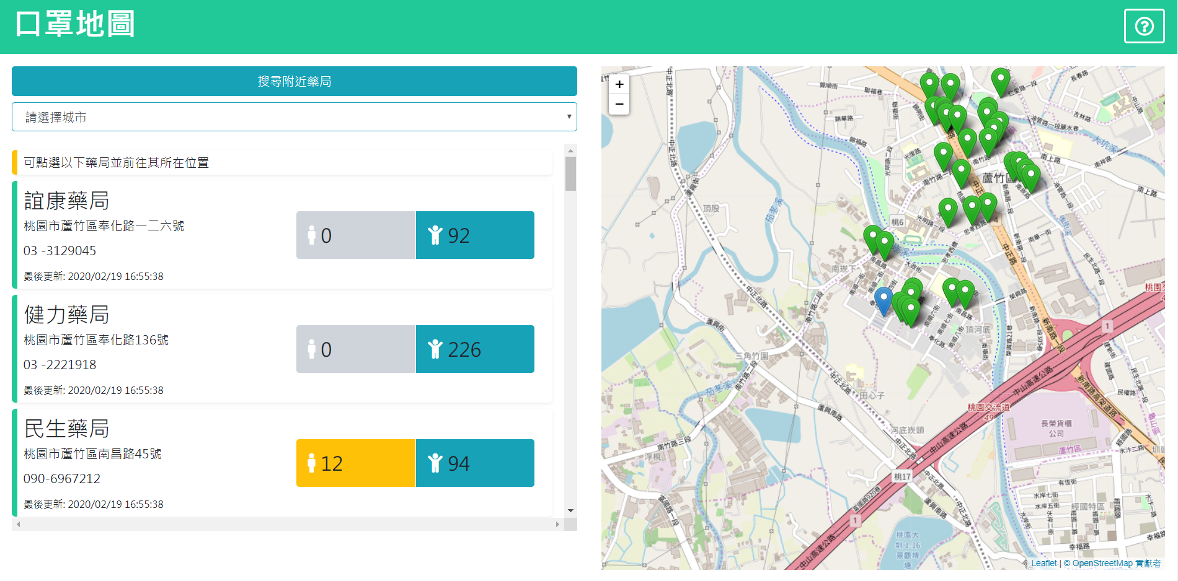The height and width of the screenshot is (581, 1178).
Task: Click the horizontal scrollbar right arrow
Action: tap(557, 524)
